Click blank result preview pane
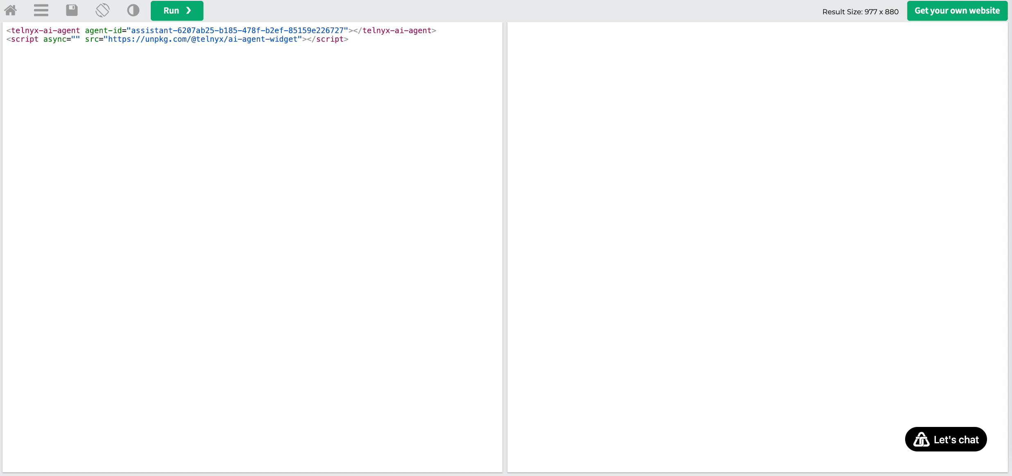The width and height of the screenshot is (1012, 476). (758, 204)
